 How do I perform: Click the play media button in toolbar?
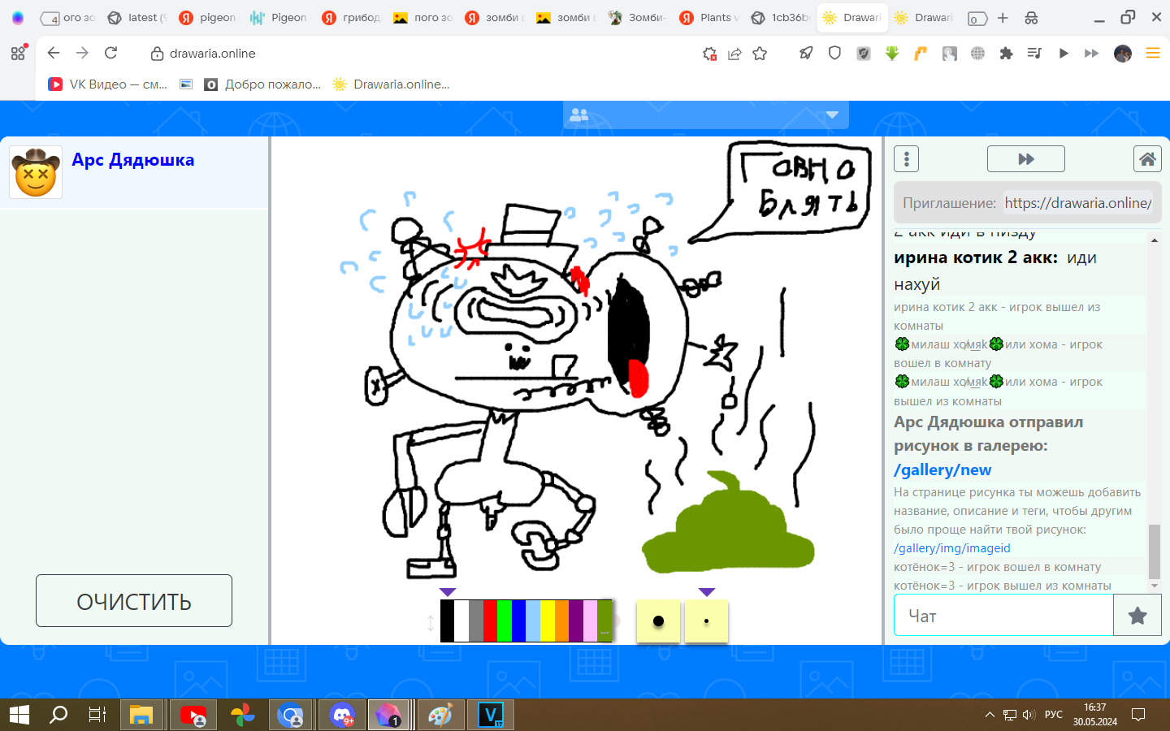[x=1064, y=54]
